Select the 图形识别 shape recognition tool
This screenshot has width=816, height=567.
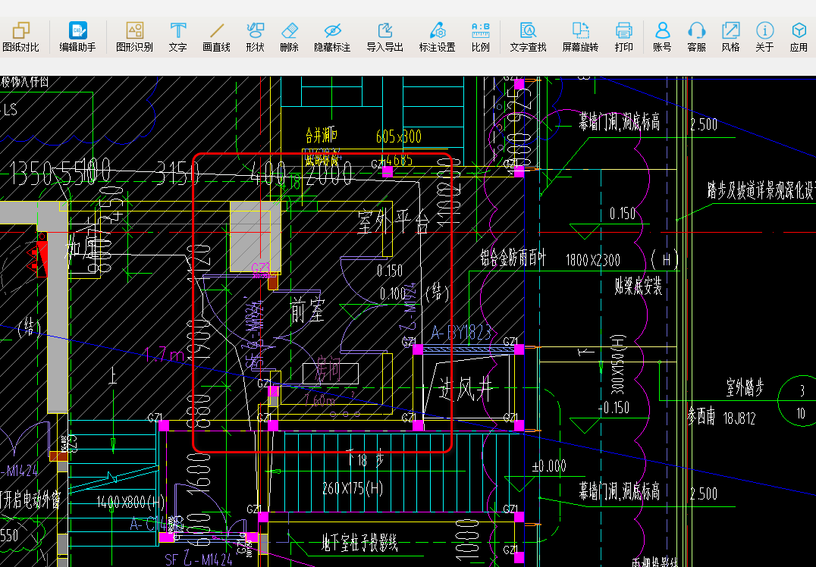coord(134,36)
